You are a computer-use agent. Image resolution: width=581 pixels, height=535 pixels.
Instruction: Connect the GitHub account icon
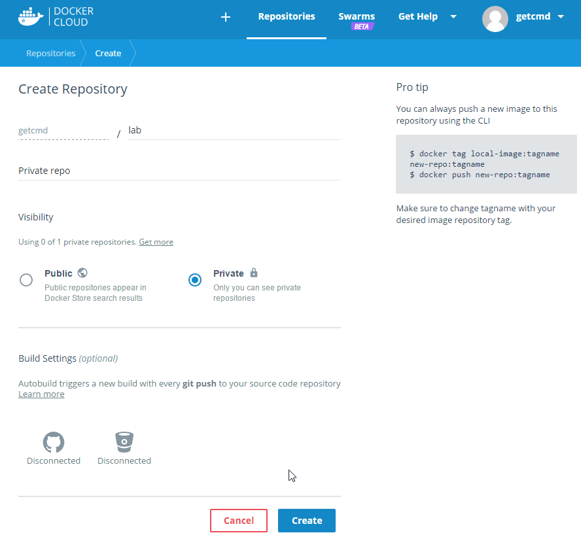54,442
